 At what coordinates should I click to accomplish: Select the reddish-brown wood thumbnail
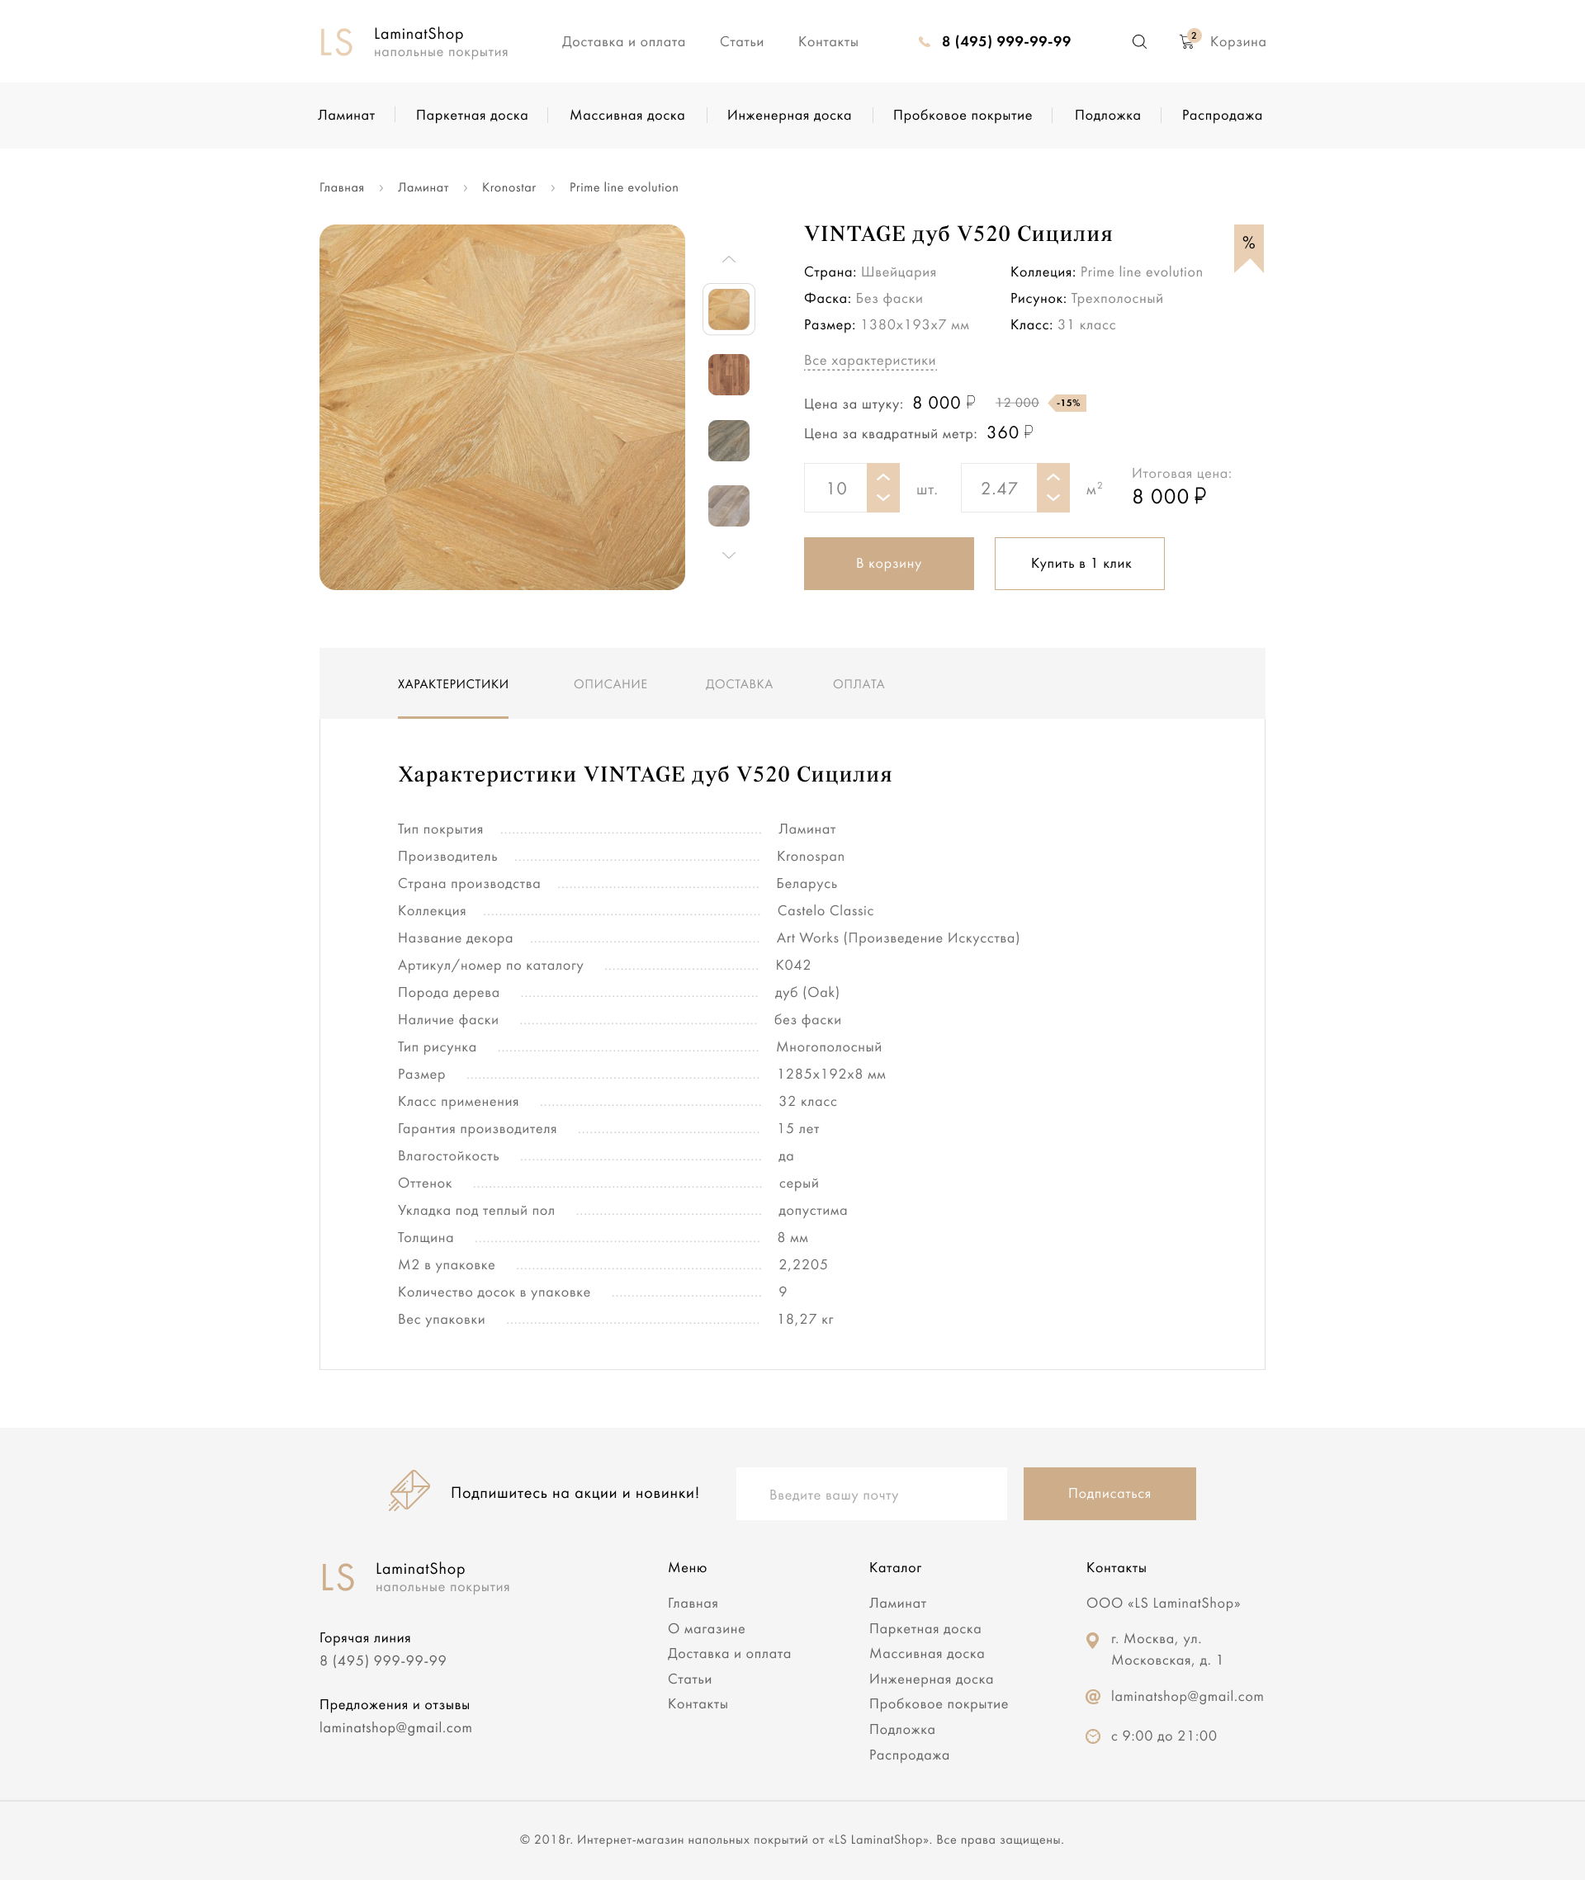coord(728,375)
